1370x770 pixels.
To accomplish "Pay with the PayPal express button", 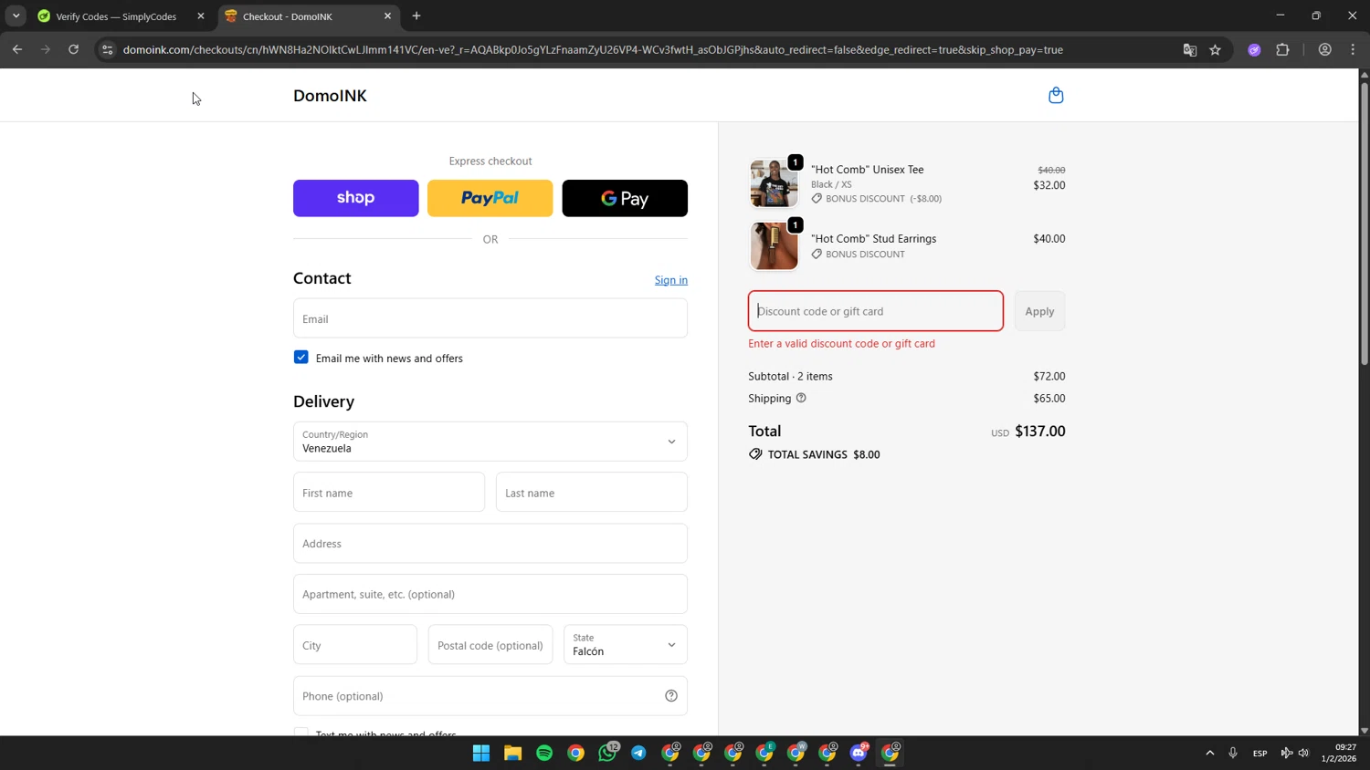I will pos(490,198).
